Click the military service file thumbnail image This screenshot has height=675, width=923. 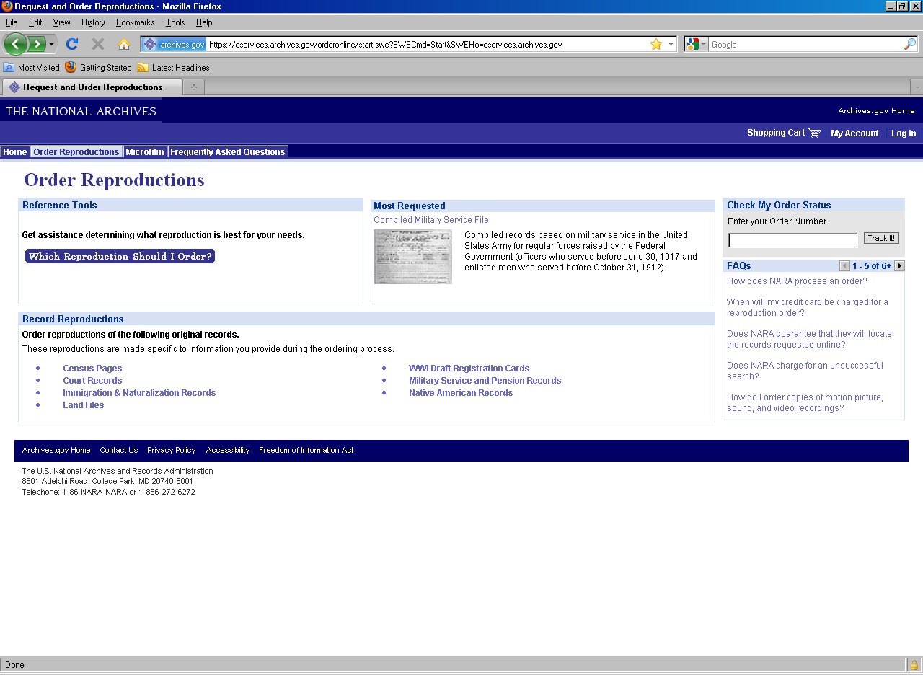[x=412, y=257]
